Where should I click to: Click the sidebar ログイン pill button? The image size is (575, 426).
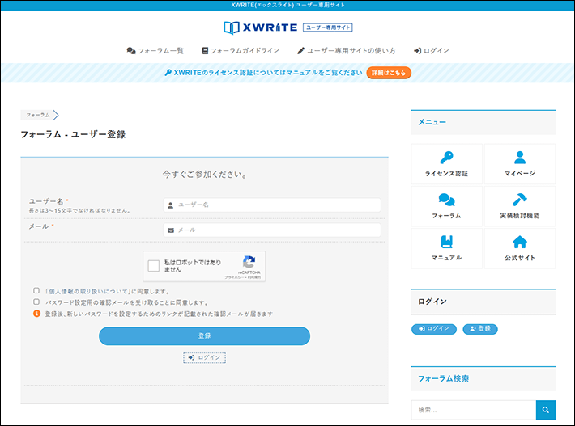pyautogui.click(x=434, y=329)
